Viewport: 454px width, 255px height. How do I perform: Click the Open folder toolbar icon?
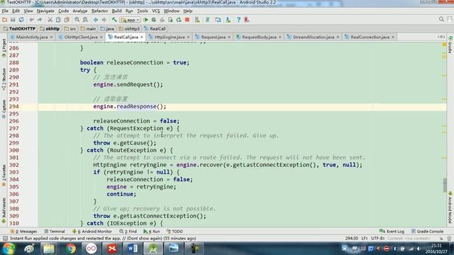[4, 20]
